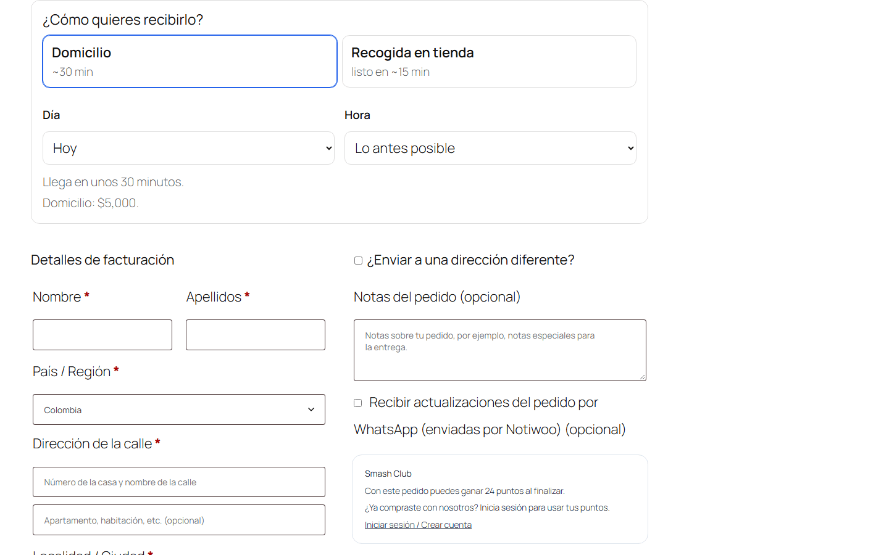
Task: Click the Inicia sesión para usar tus puntos text
Action: pyautogui.click(x=545, y=508)
